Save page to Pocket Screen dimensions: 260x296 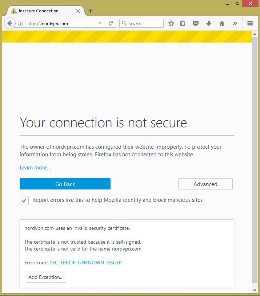pos(196,23)
